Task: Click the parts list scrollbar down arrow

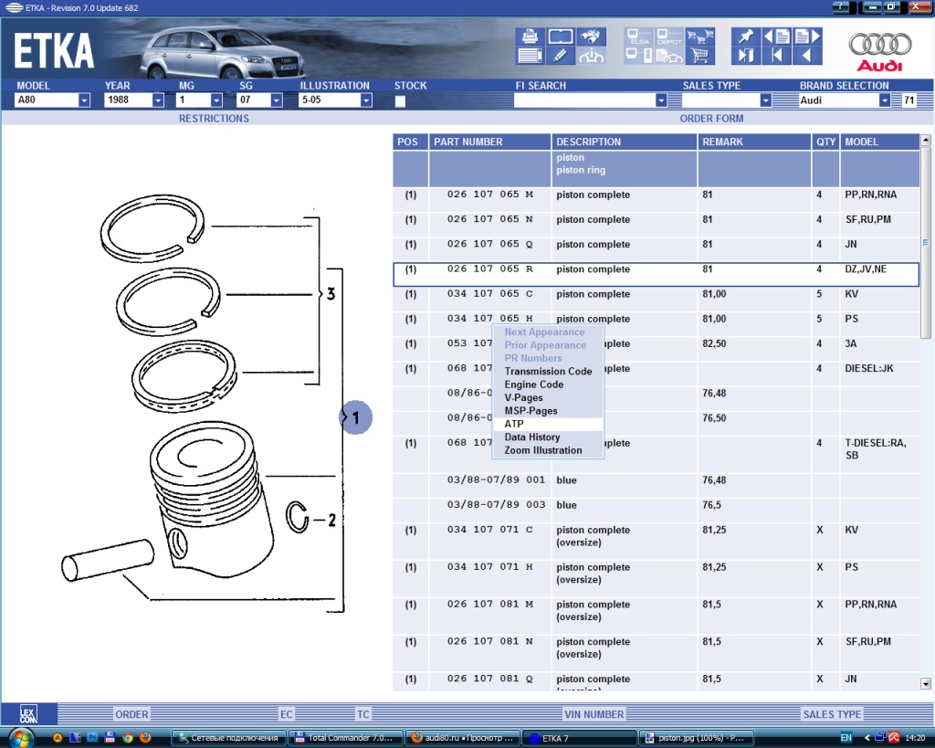Action: (926, 684)
